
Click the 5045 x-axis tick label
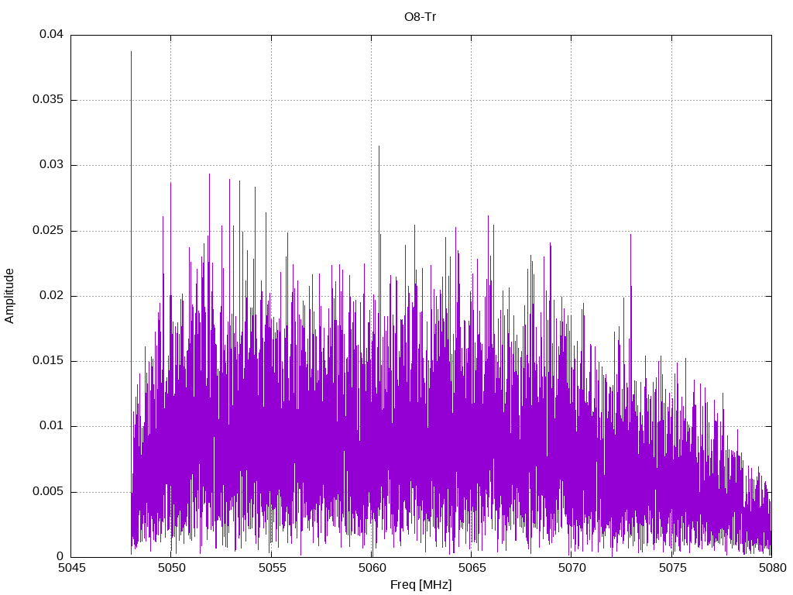[x=71, y=568]
